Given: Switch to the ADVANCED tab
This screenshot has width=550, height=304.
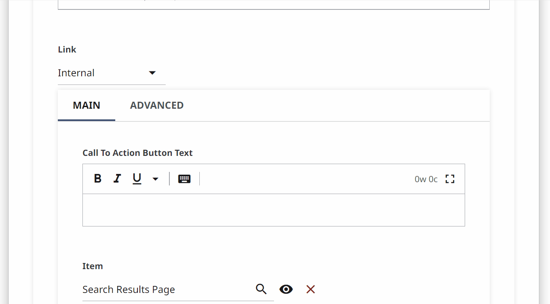Looking at the screenshot, I should click(x=157, y=105).
